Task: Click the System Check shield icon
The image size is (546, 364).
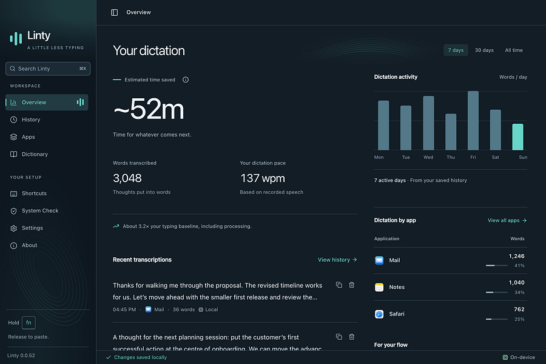Action: (13, 211)
